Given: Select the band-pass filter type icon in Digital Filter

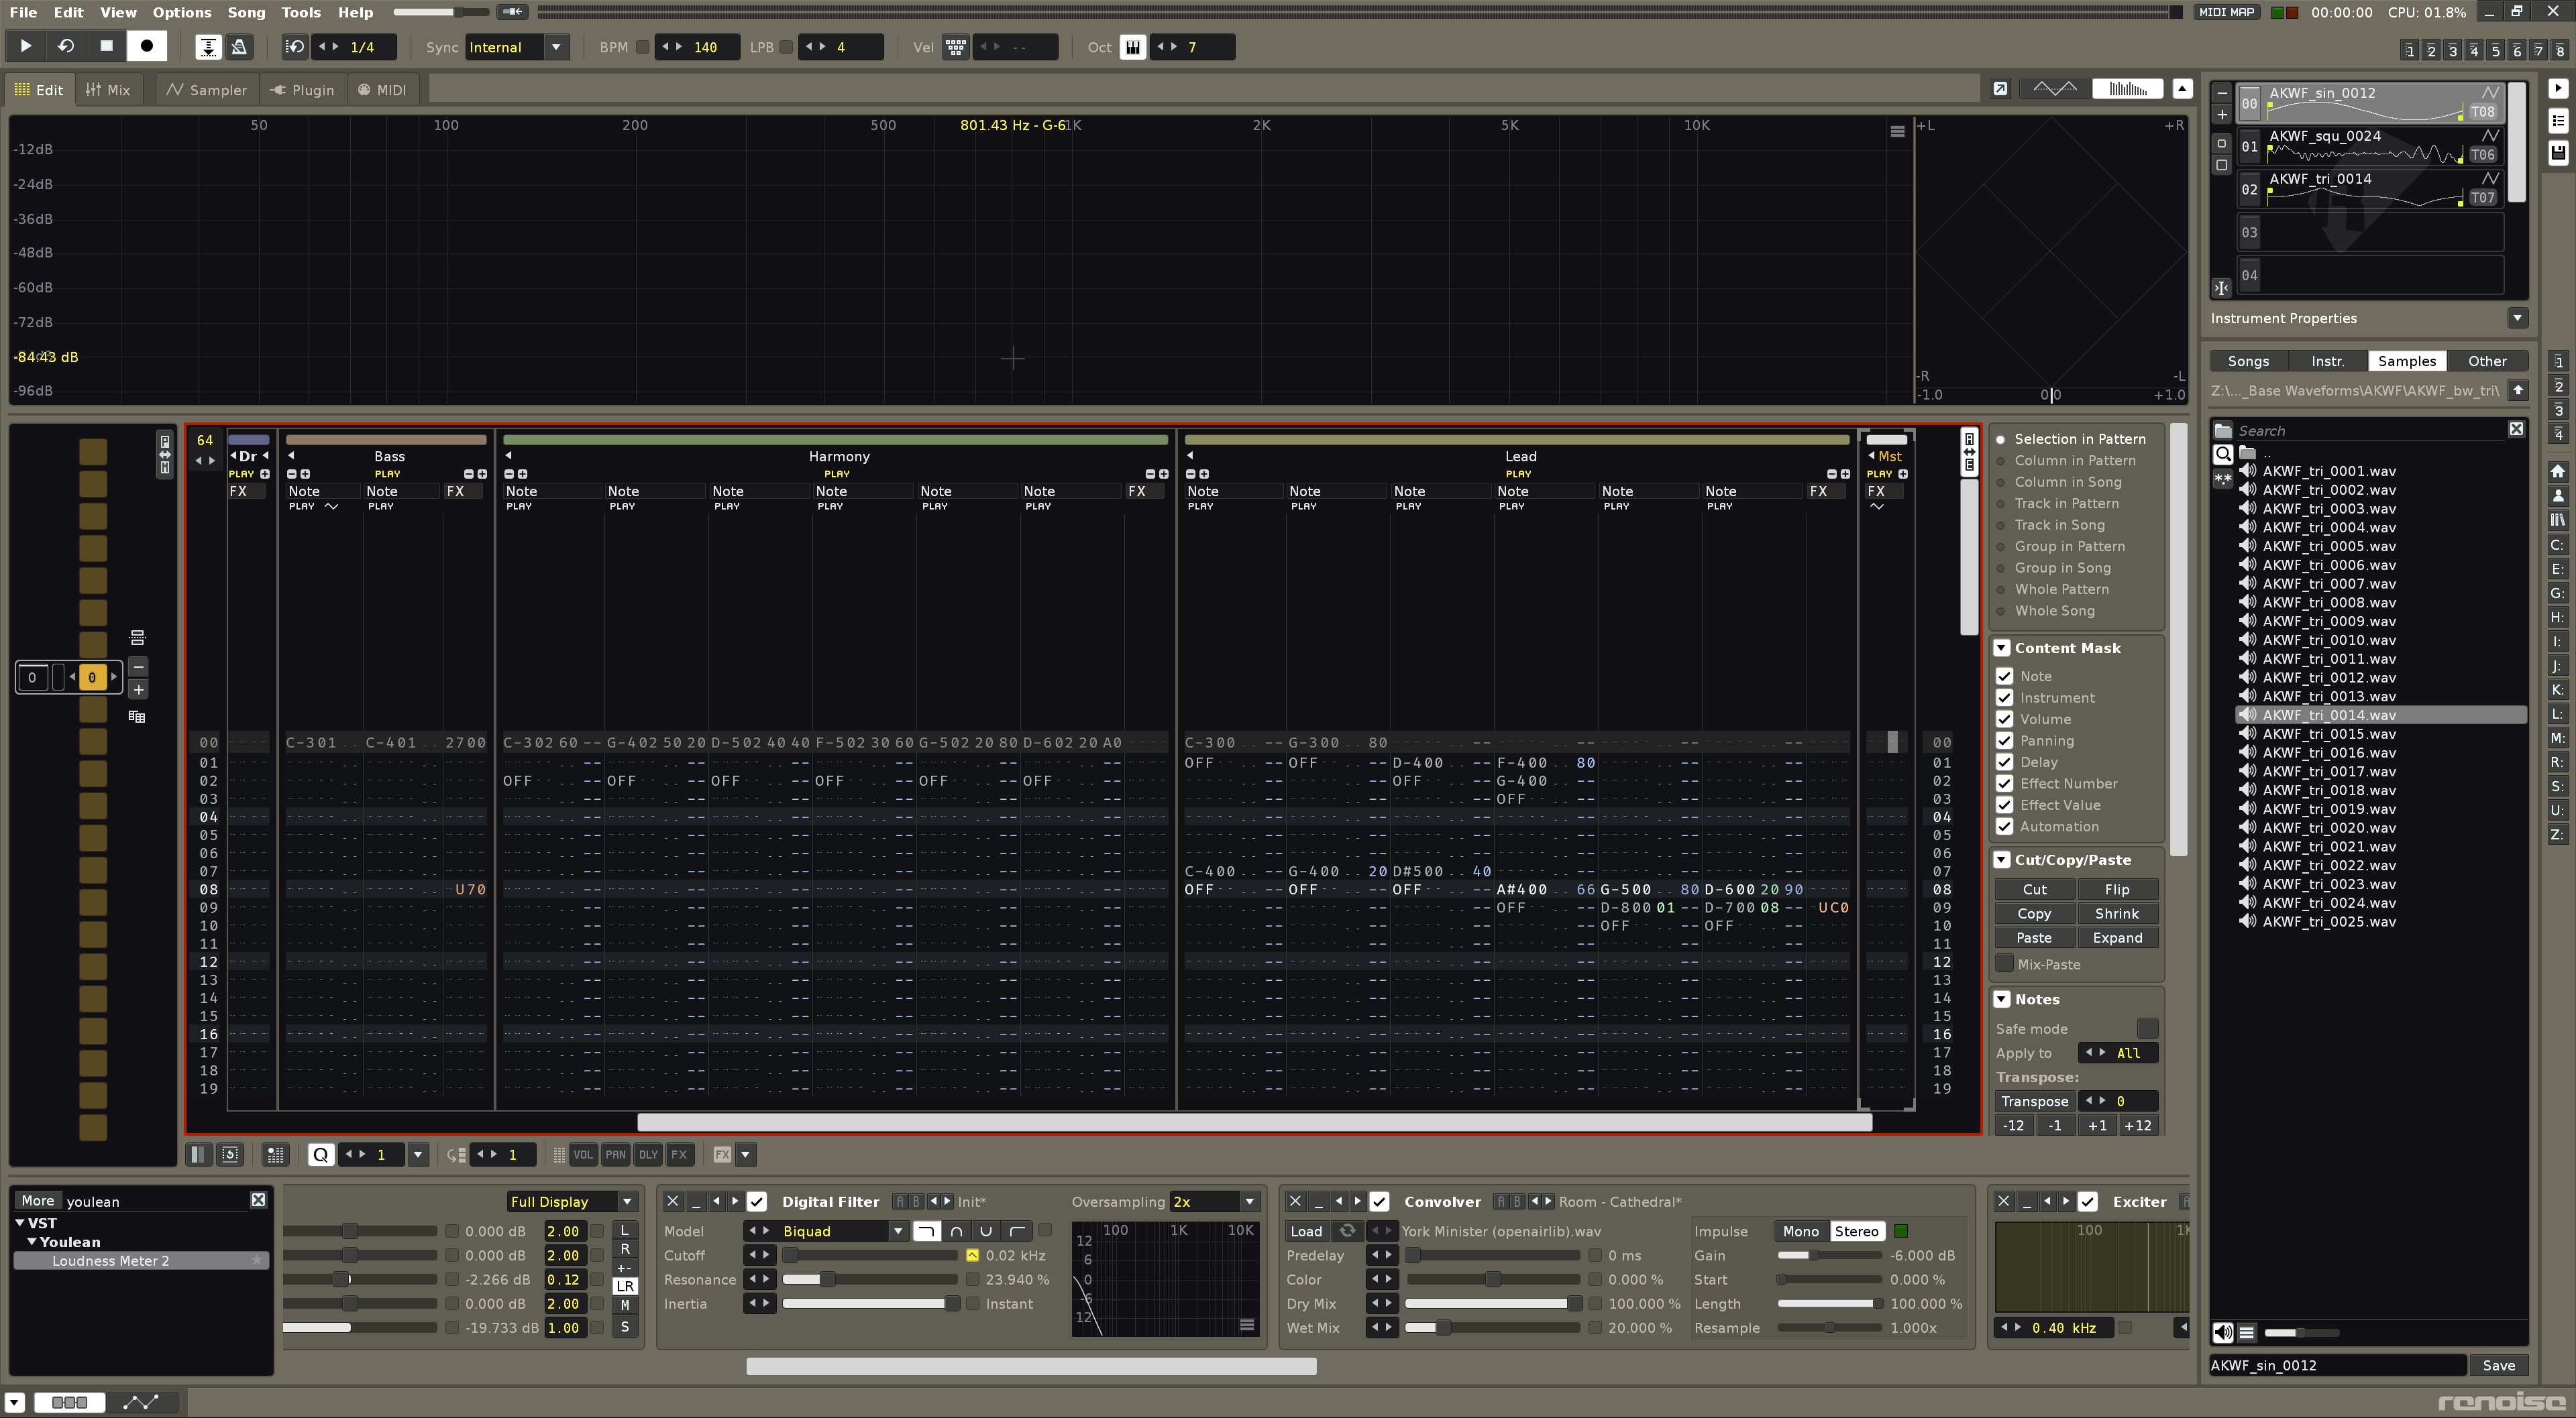Looking at the screenshot, I should click(956, 1231).
